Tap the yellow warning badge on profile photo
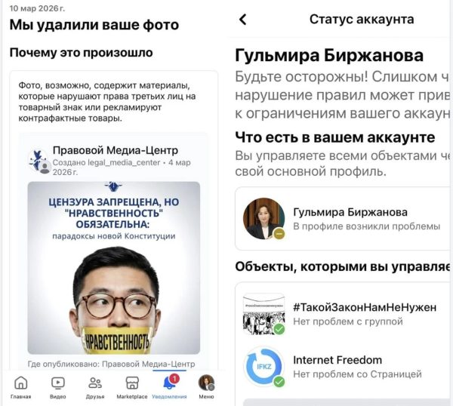 (279, 233)
